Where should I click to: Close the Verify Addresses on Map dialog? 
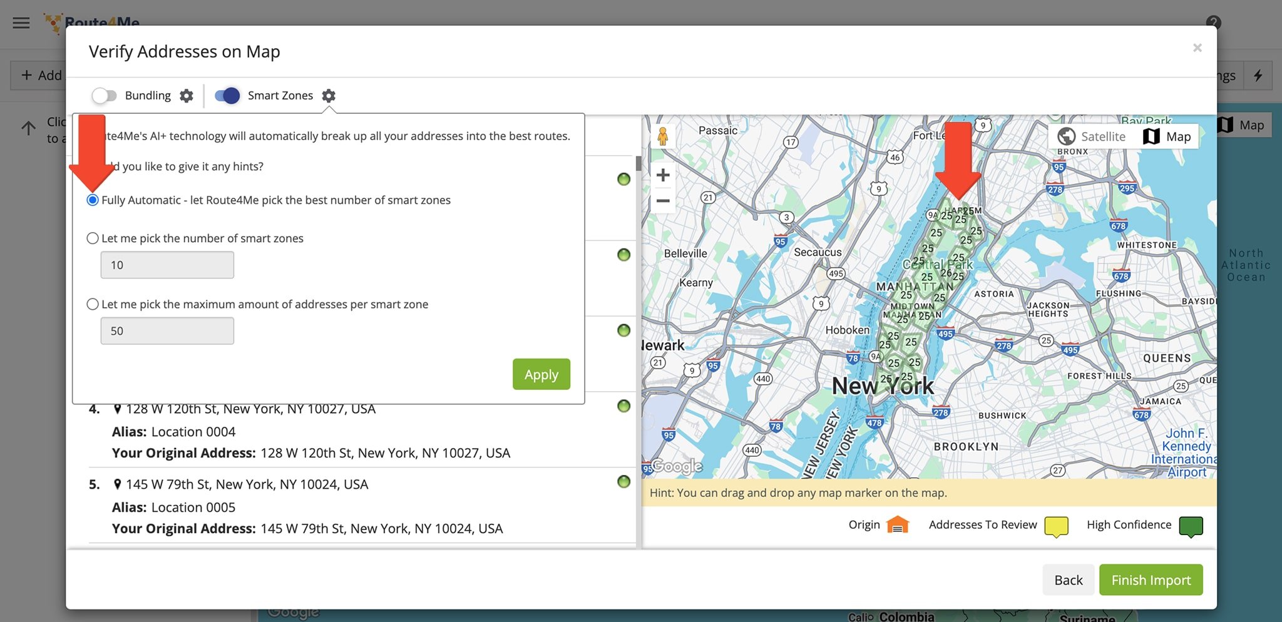1197,48
